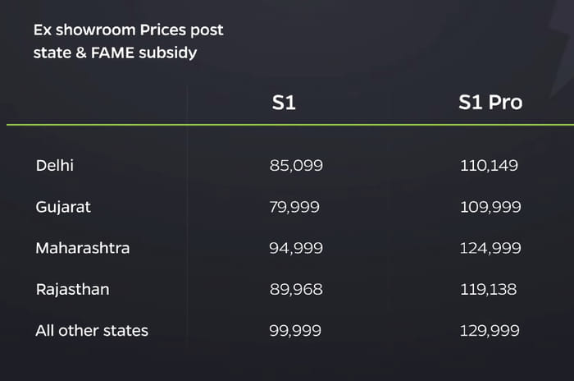
Task: Click the Delhi S1 Pro price 110,149
Action: click(490, 166)
